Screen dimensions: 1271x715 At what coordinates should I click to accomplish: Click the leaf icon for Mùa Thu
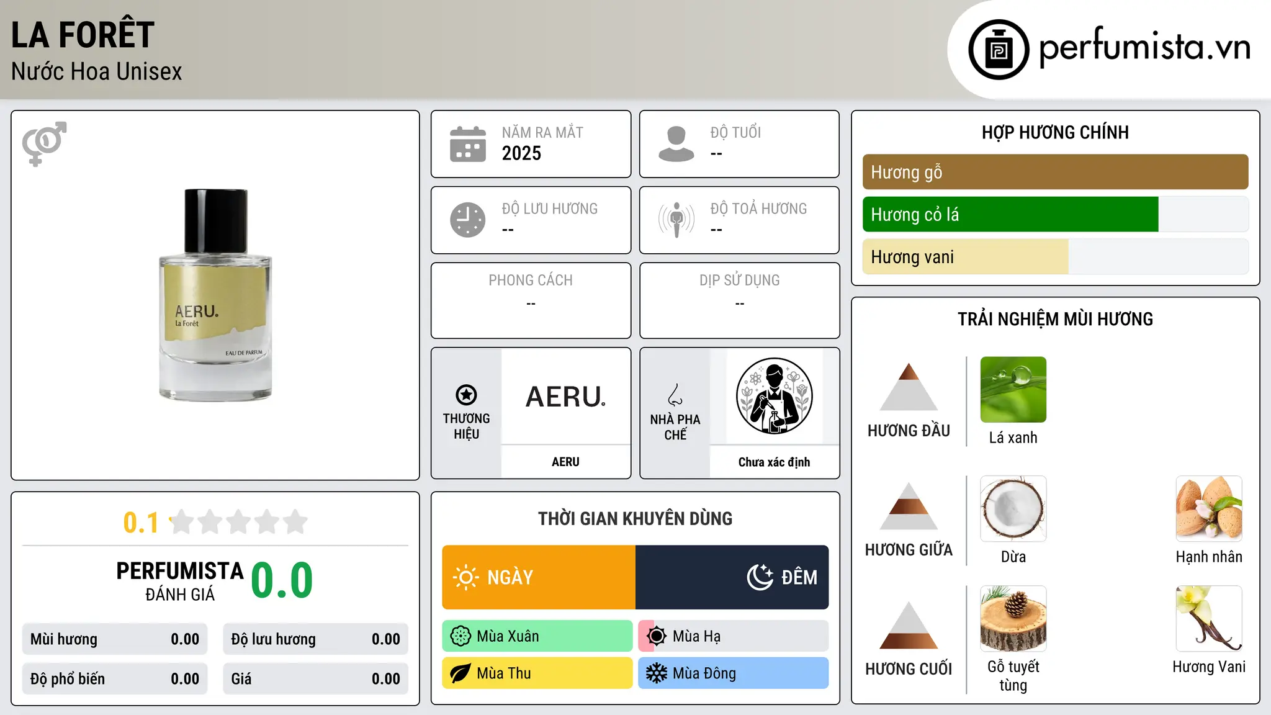point(460,673)
